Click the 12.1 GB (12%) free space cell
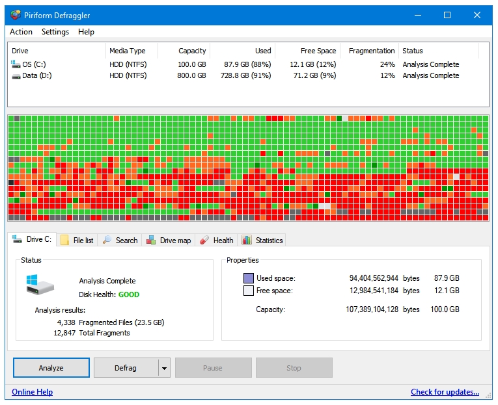Image resolution: width=498 pixels, height=405 pixels. click(313, 64)
